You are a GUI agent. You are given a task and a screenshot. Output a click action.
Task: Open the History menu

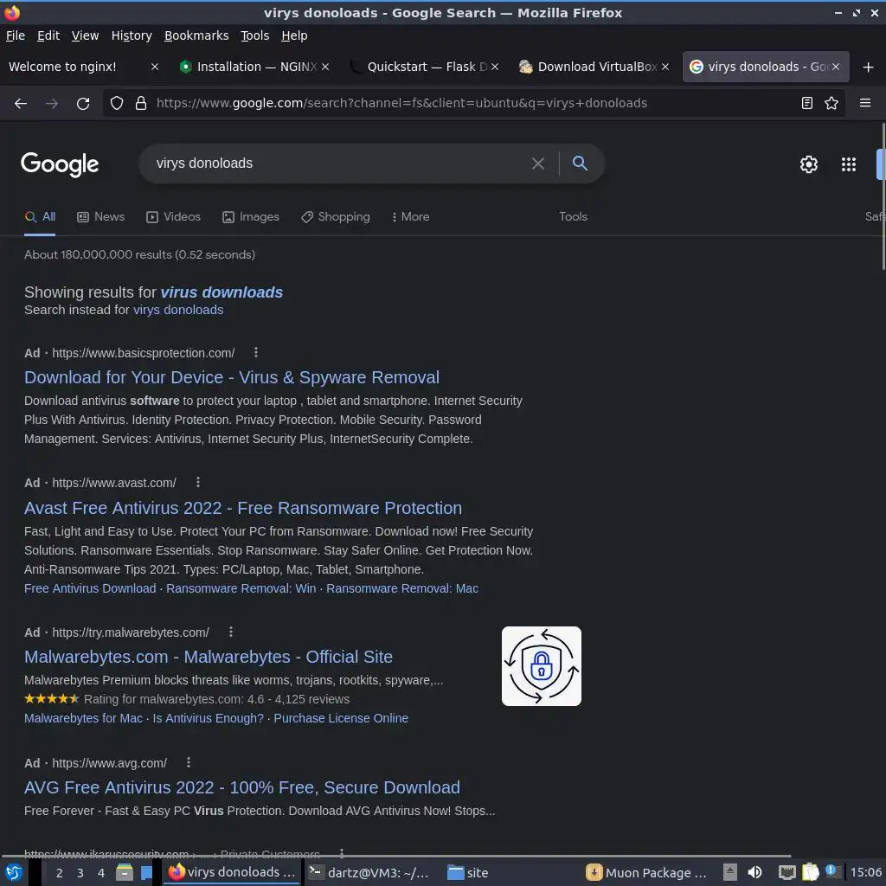click(x=132, y=35)
